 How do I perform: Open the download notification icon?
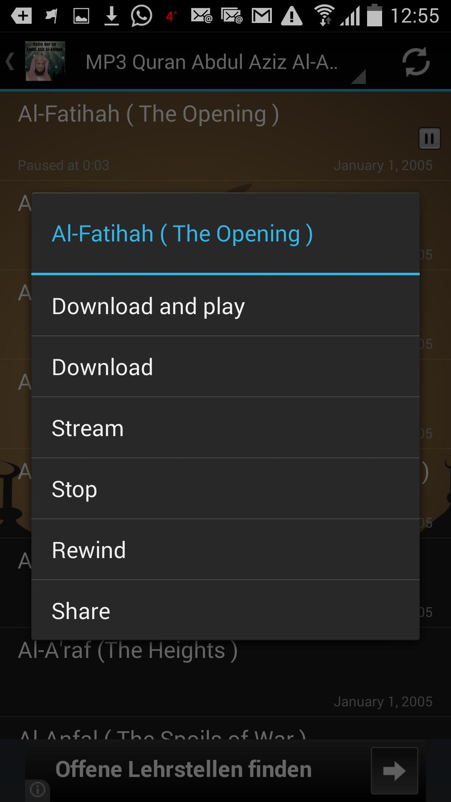[x=111, y=17]
